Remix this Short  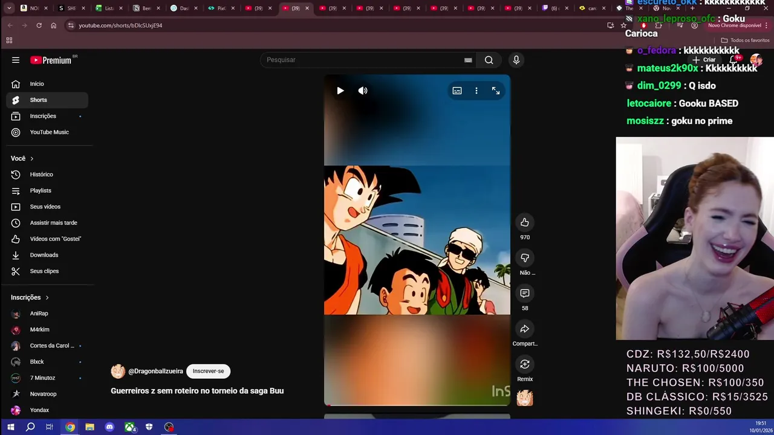[525, 364]
